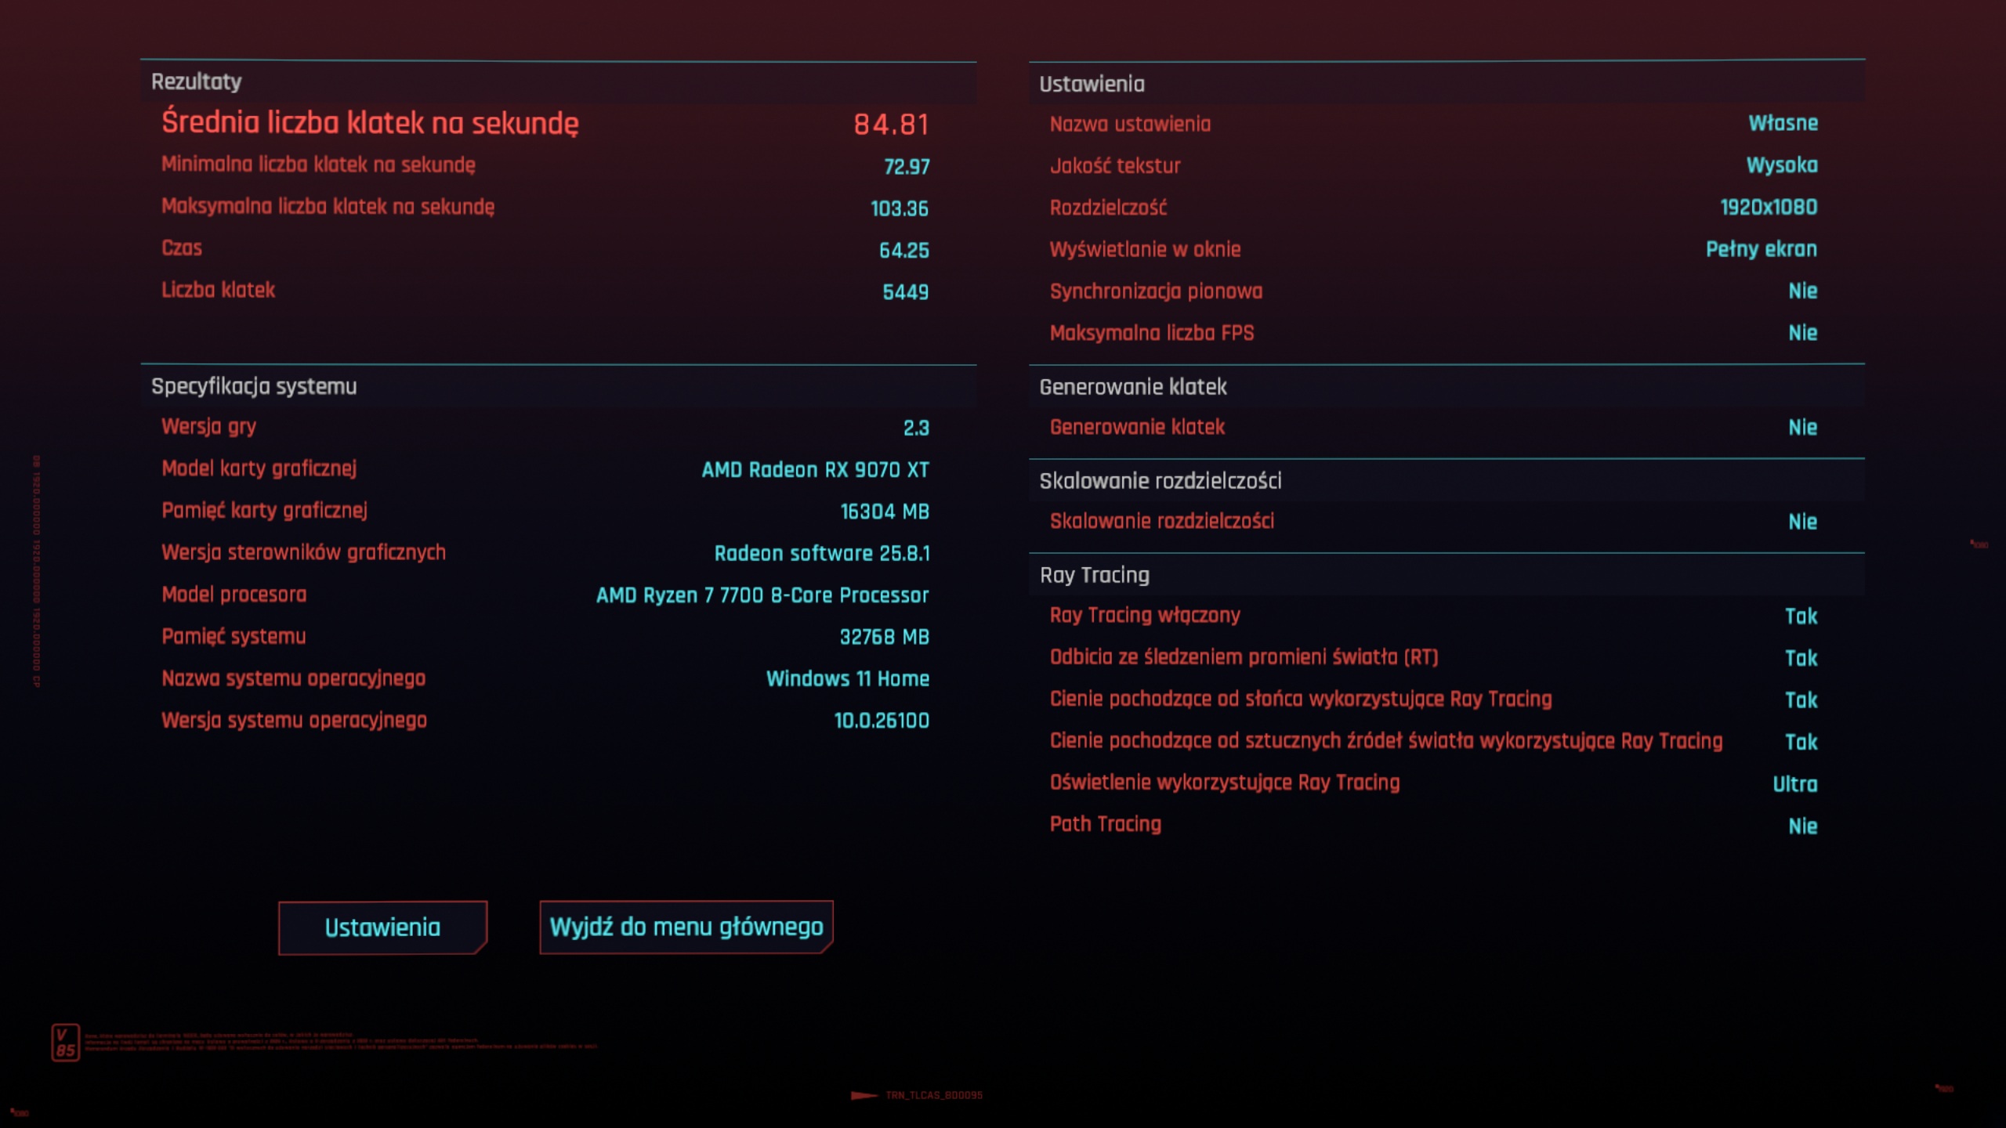2006x1128 pixels.
Task: Click Ray Tracing włączony value Tak
Action: (1801, 616)
